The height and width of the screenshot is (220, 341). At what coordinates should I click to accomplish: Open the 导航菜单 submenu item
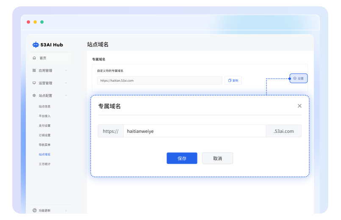coord(44,145)
